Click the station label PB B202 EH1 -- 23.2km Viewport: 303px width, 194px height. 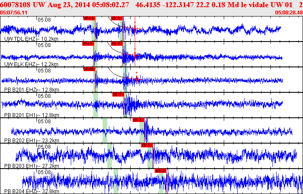pyautogui.click(x=32, y=141)
